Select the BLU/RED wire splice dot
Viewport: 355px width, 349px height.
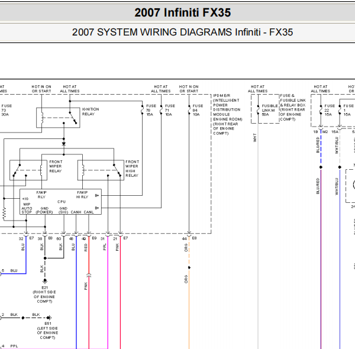click(x=321, y=167)
